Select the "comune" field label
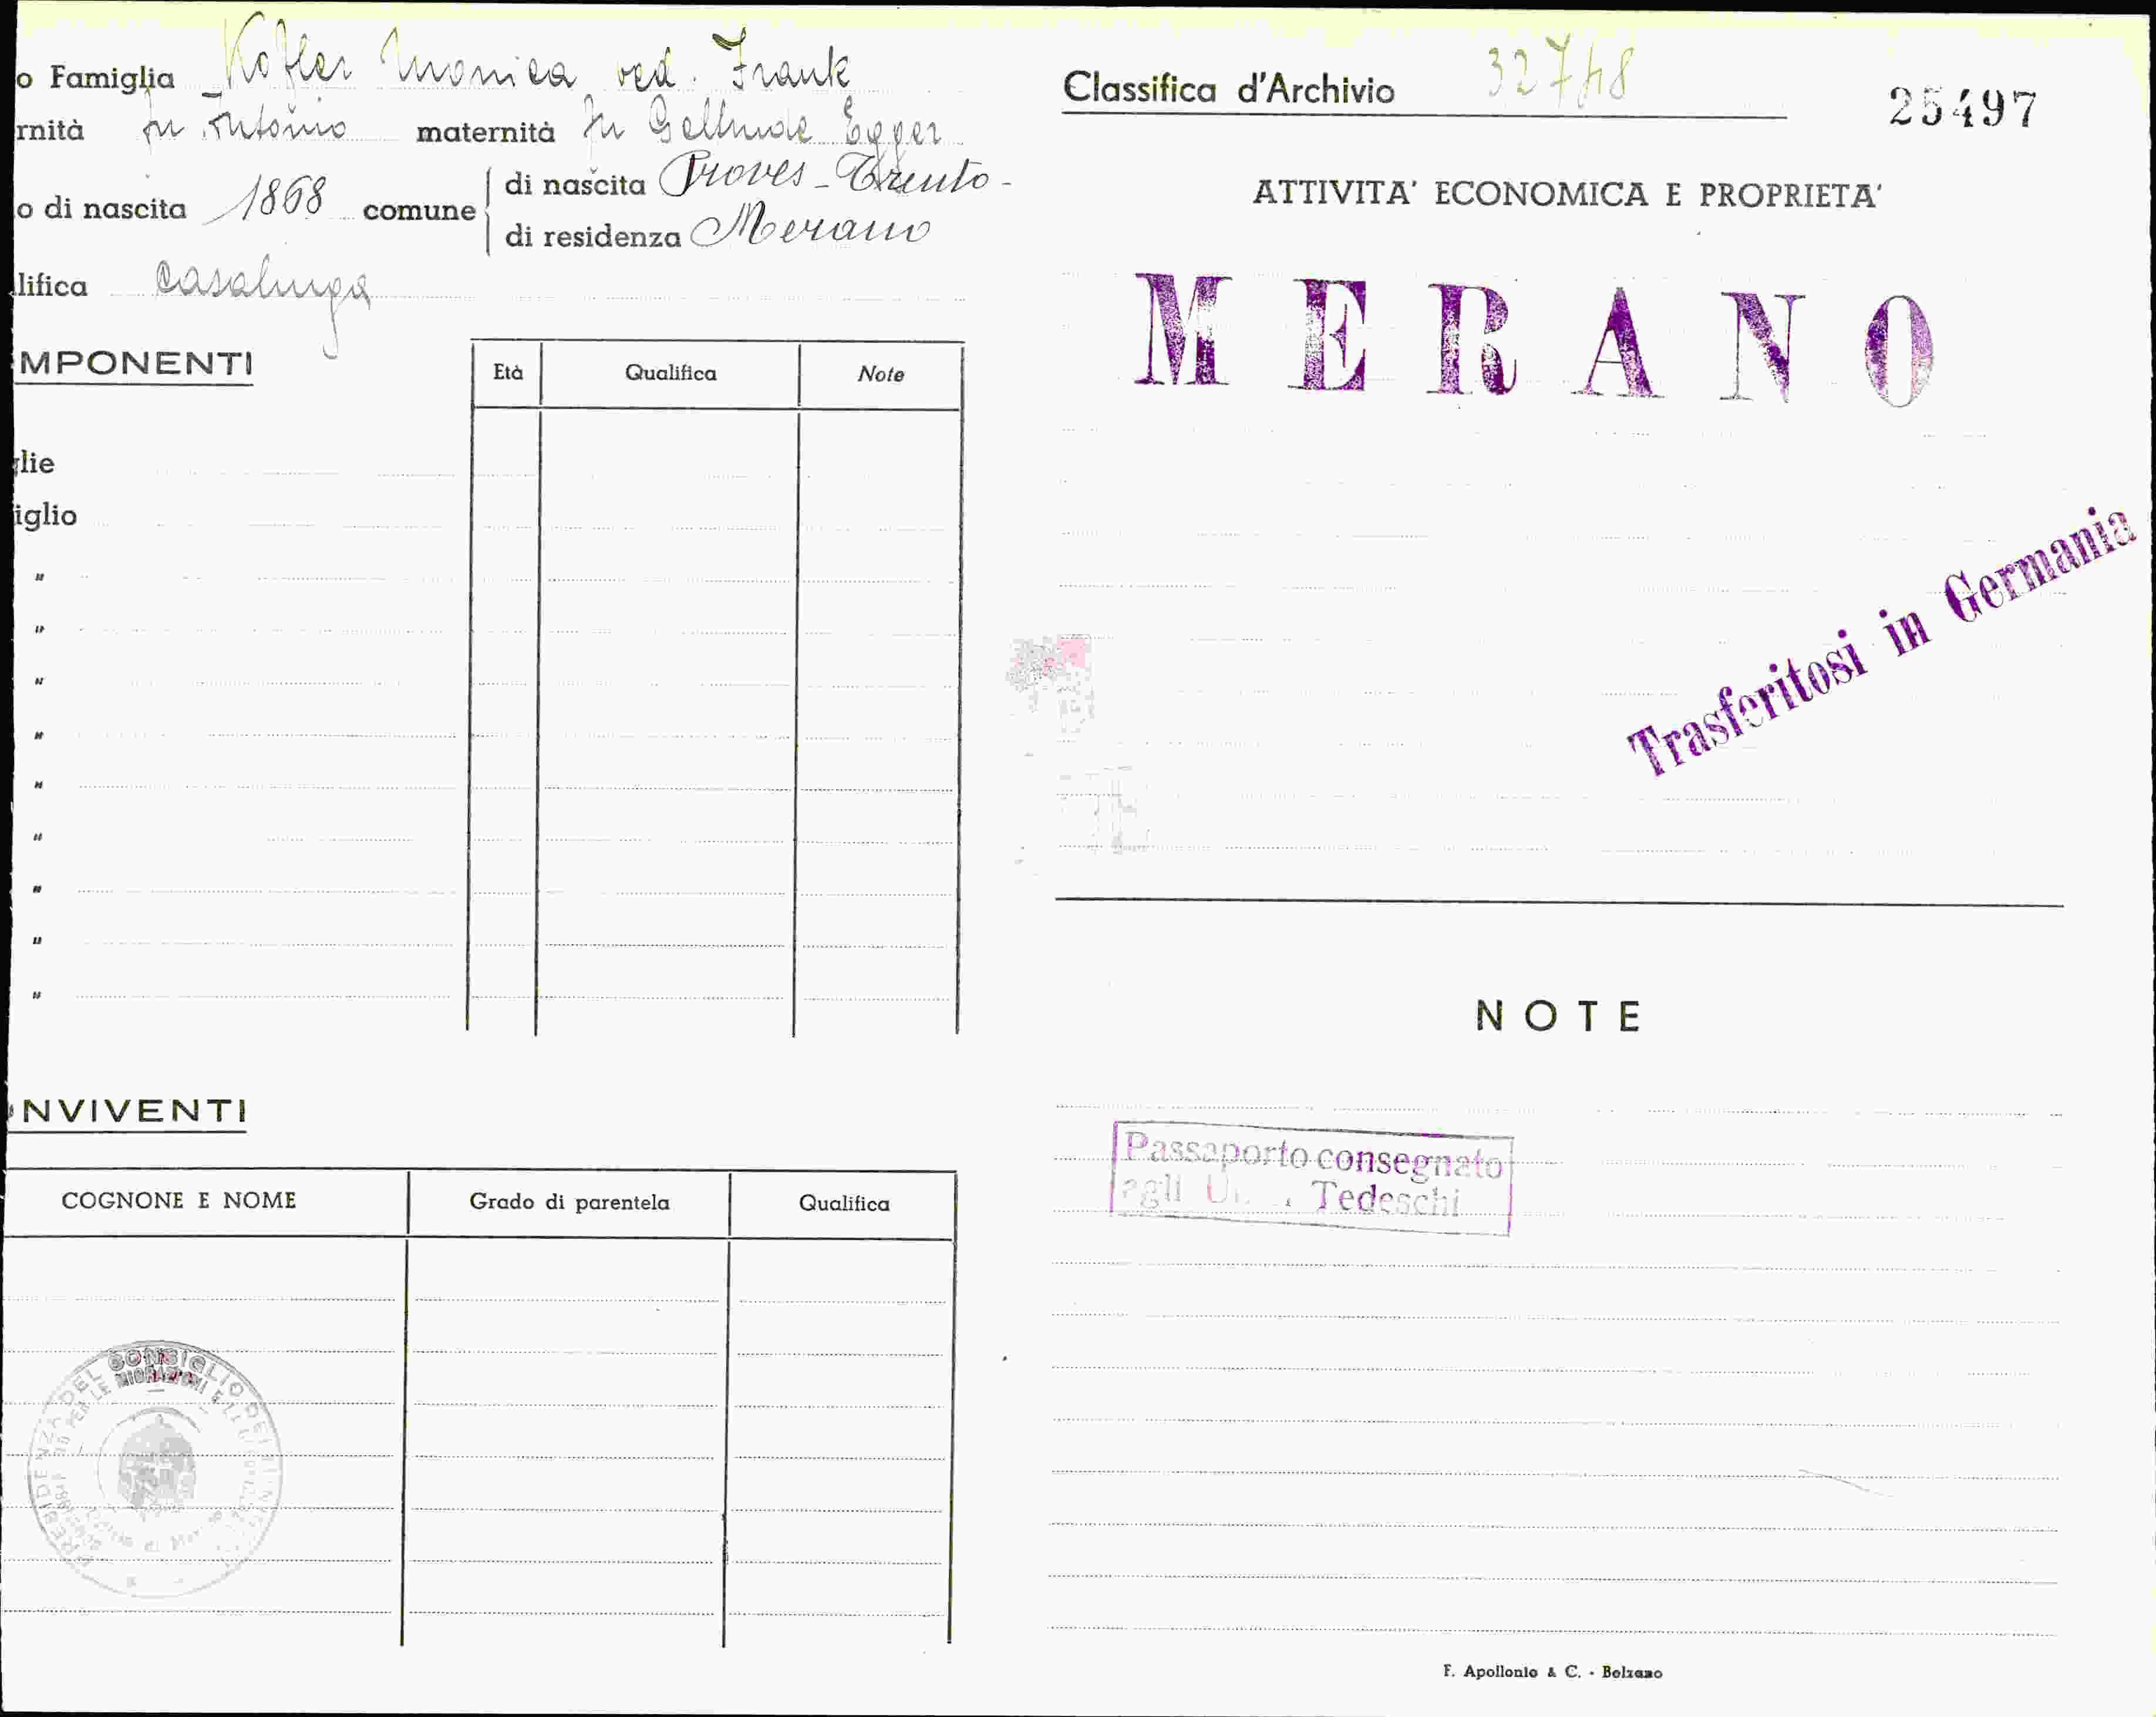 pos(419,210)
